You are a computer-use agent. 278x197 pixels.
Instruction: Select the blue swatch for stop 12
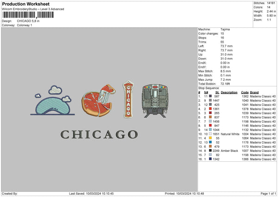[210, 142]
